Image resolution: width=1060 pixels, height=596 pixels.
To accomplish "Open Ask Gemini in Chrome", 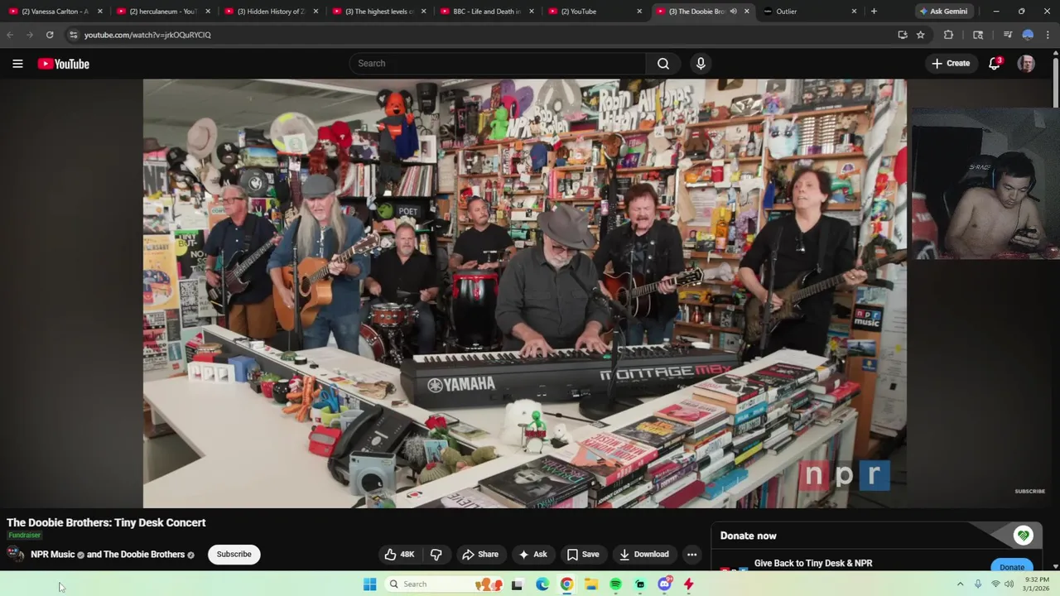I will (x=943, y=12).
